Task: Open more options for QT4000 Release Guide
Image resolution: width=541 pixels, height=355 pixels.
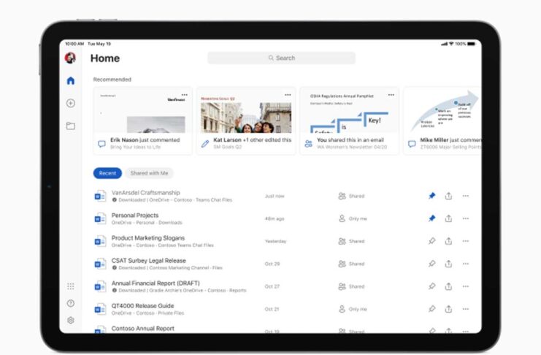Action: tap(466, 309)
